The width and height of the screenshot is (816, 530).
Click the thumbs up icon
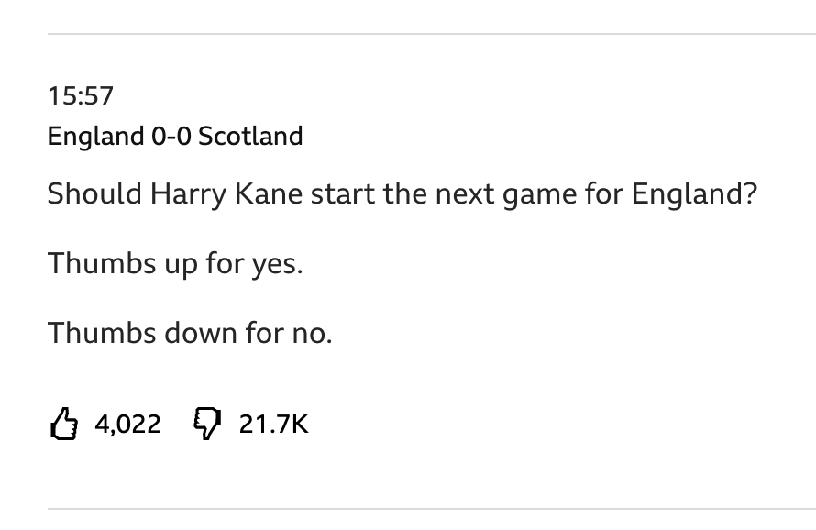click(62, 424)
